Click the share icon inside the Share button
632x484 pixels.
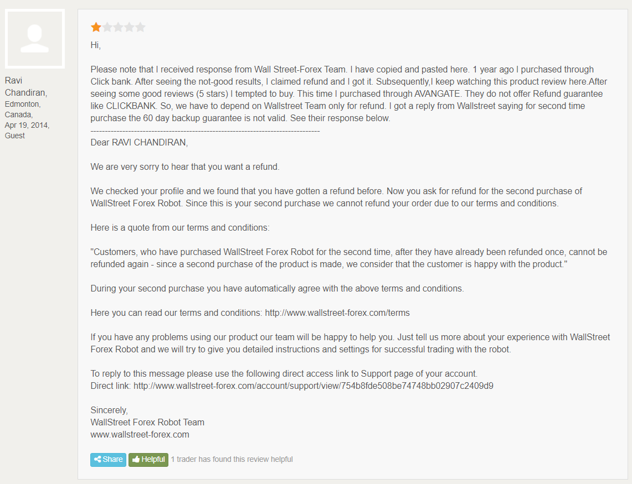point(97,460)
